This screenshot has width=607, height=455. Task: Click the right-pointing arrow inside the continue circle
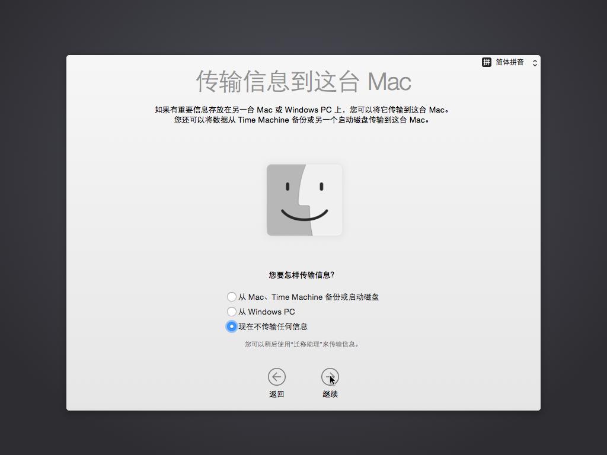[330, 376]
